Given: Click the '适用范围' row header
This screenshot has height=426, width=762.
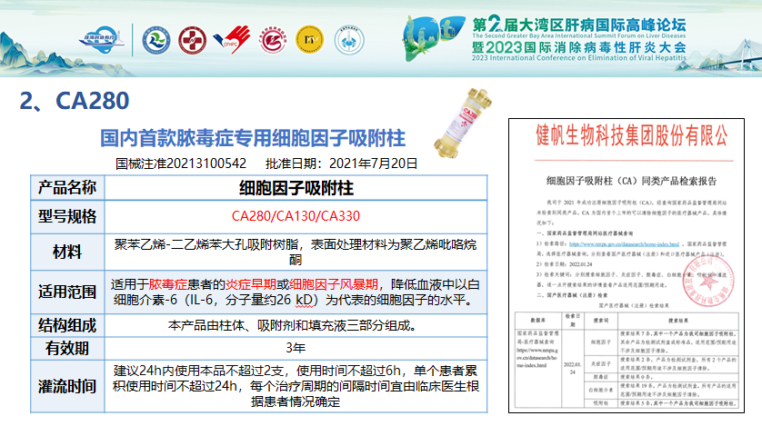Looking at the screenshot, I should click(x=67, y=292).
